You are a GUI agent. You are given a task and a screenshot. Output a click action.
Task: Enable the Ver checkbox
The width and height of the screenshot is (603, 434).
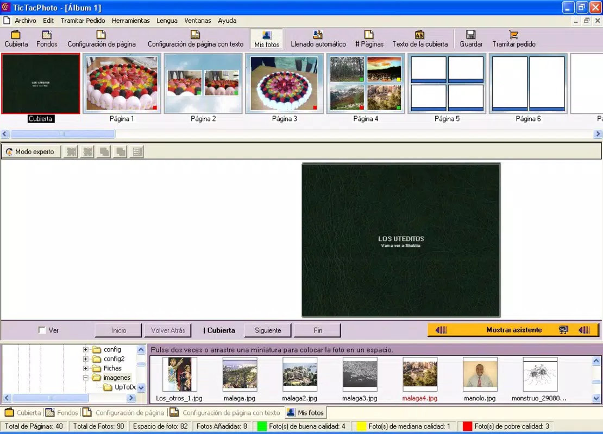(42, 330)
